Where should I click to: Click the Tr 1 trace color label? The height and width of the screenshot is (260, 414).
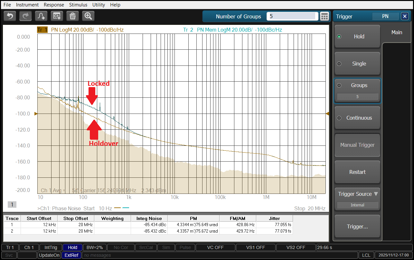pyautogui.click(x=42, y=30)
